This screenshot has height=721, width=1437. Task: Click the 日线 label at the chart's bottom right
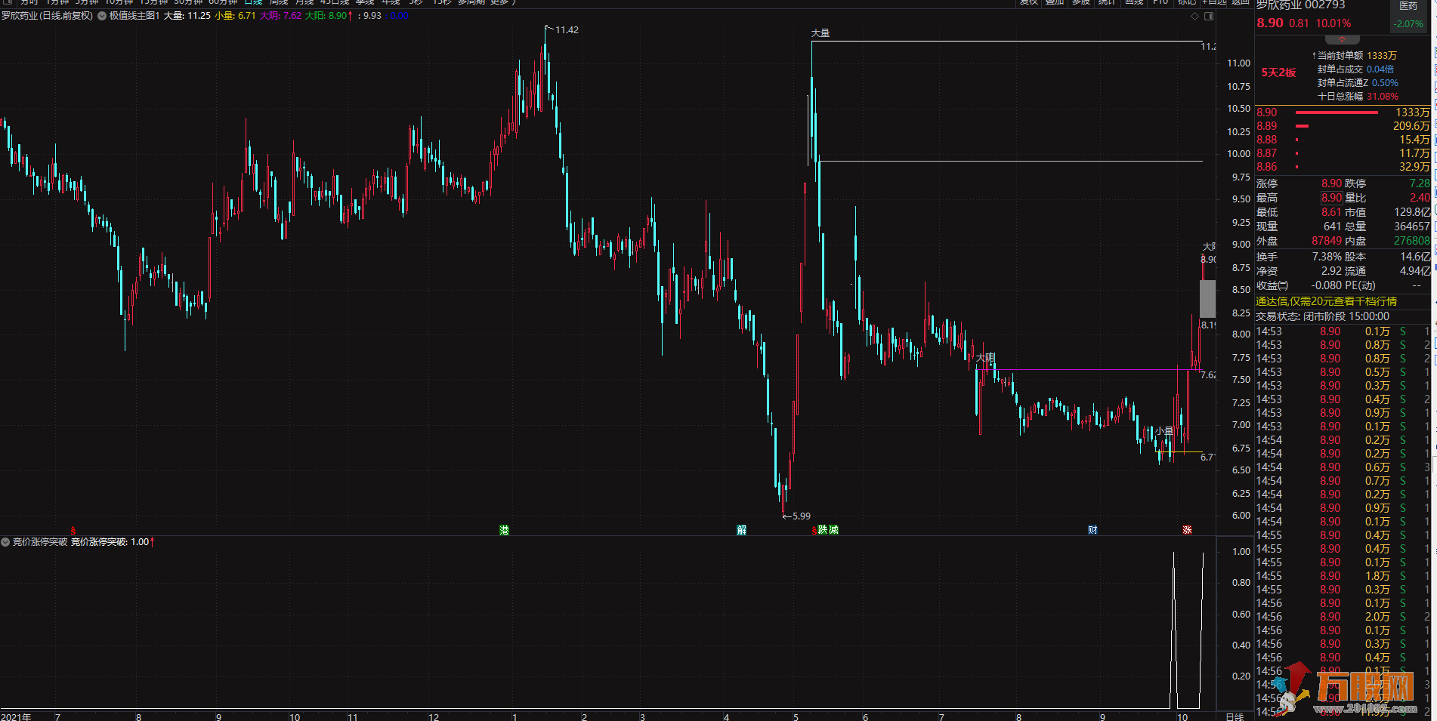pyautogui.click(x=1234, y=716)
